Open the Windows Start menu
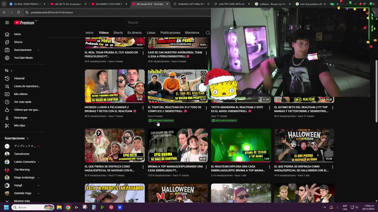This screenshot has width=378, height=212. [6, 207]
